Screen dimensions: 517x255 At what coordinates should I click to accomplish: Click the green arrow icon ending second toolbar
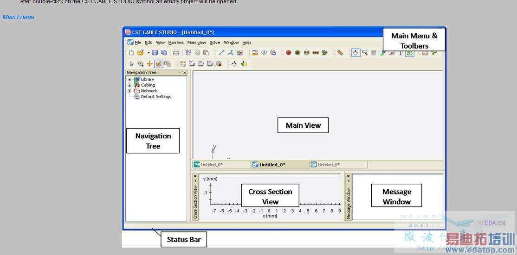[244, 64]
